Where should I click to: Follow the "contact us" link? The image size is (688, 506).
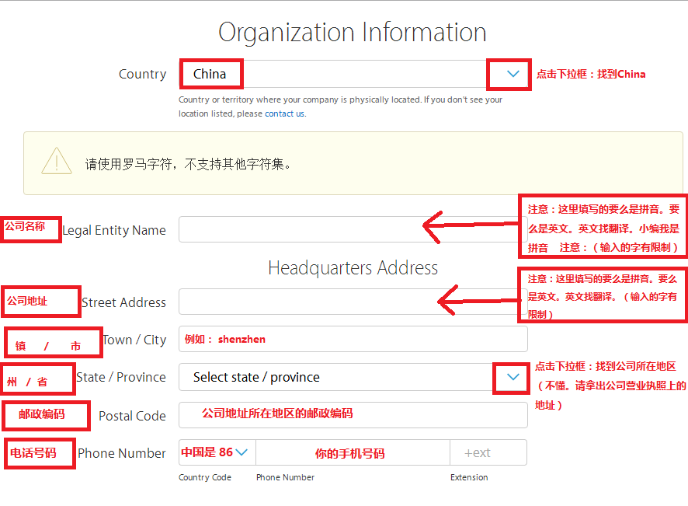tap(284, 113)
